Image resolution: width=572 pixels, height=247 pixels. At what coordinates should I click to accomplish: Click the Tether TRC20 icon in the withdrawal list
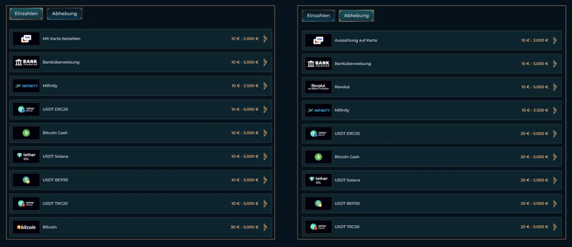pyautogui.click(x=318, y=227)
